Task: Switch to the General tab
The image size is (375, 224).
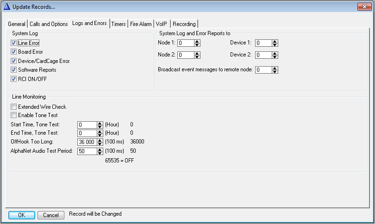Action: (x=17, y=24)
